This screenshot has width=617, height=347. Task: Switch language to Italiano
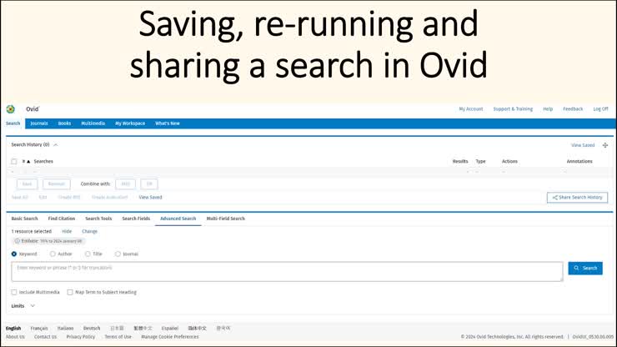[65, 329]
